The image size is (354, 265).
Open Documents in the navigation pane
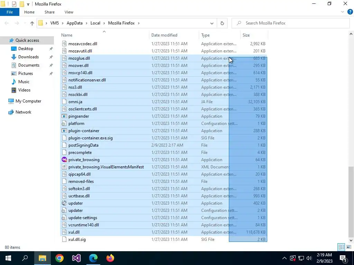[x=29, y=65]
